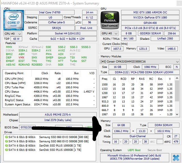182x163 pixels.
Task: Click the 8 GB GPU memory field
Action: point(129,34)
